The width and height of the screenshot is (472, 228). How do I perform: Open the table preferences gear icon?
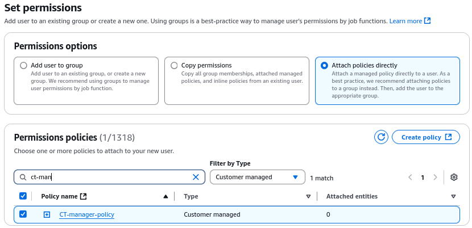(x=454, y=178)
